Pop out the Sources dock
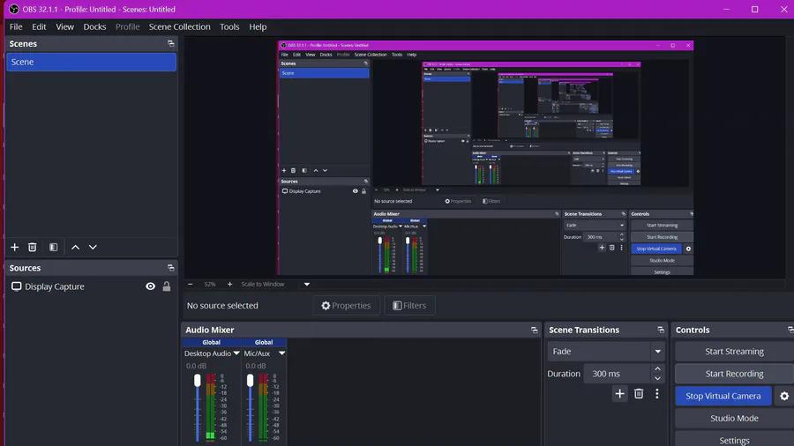 170,267
